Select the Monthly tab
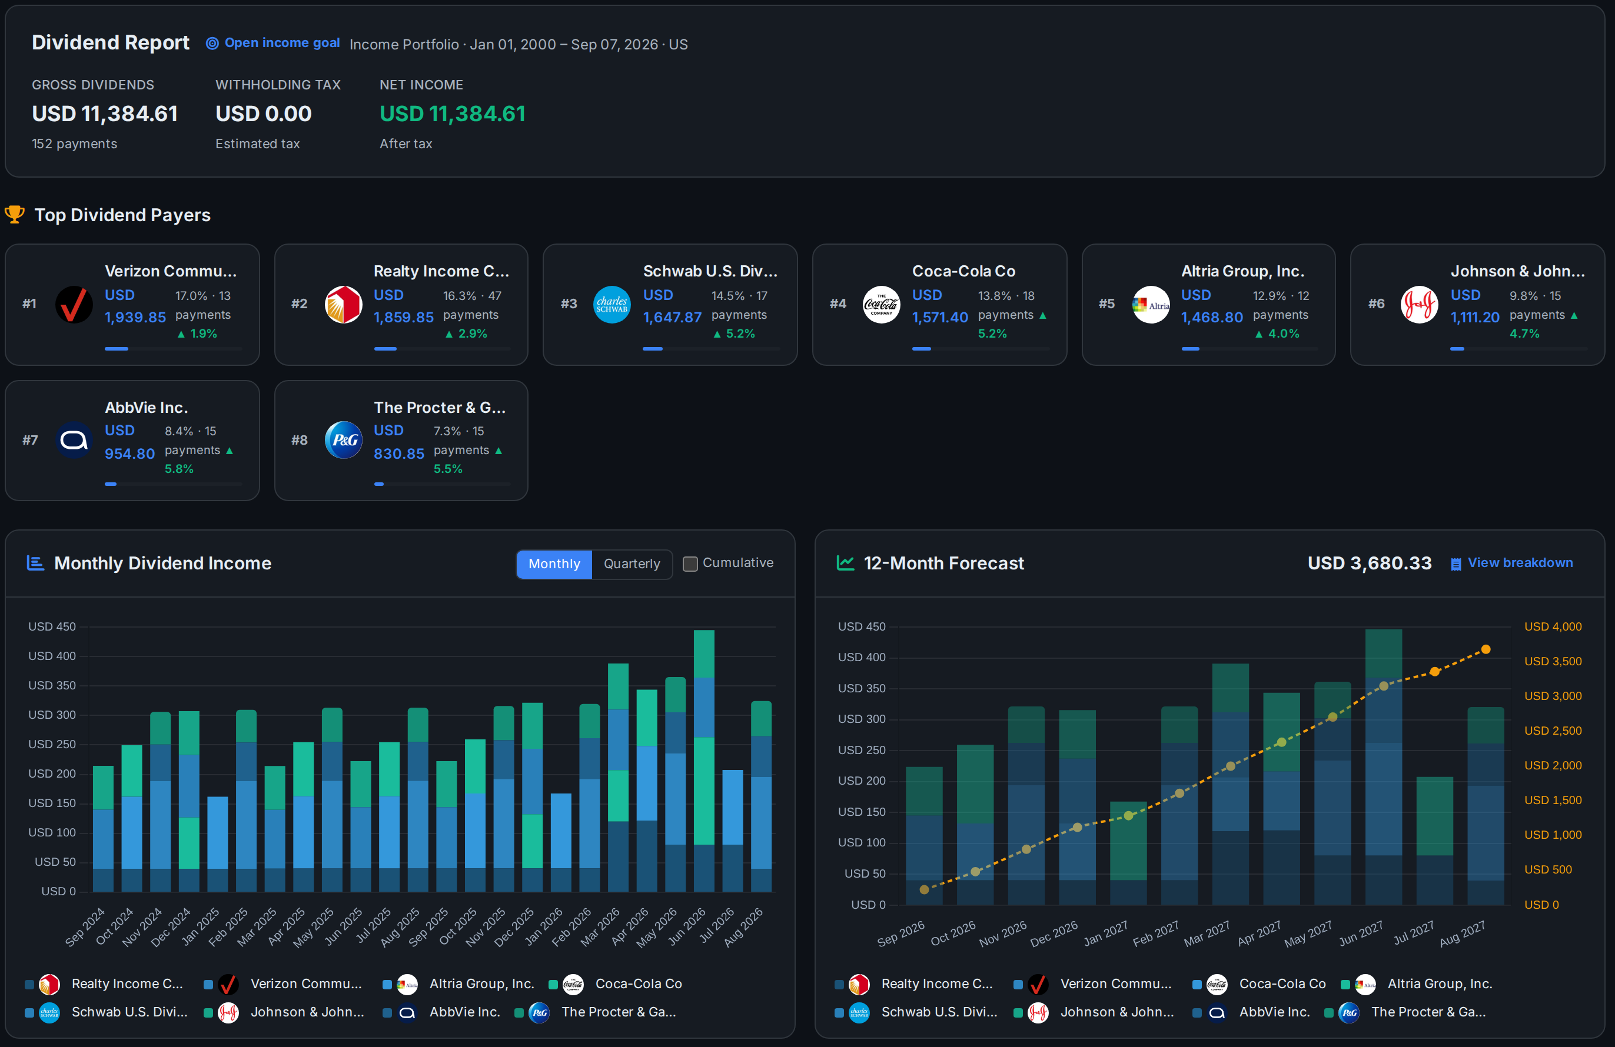The height and width of the screenshot is (1047, 1615). point(554,563)
